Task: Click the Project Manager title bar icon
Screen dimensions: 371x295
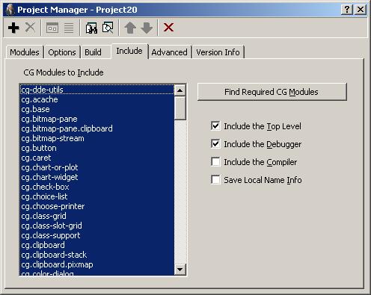Action: (x=10, y=10)
